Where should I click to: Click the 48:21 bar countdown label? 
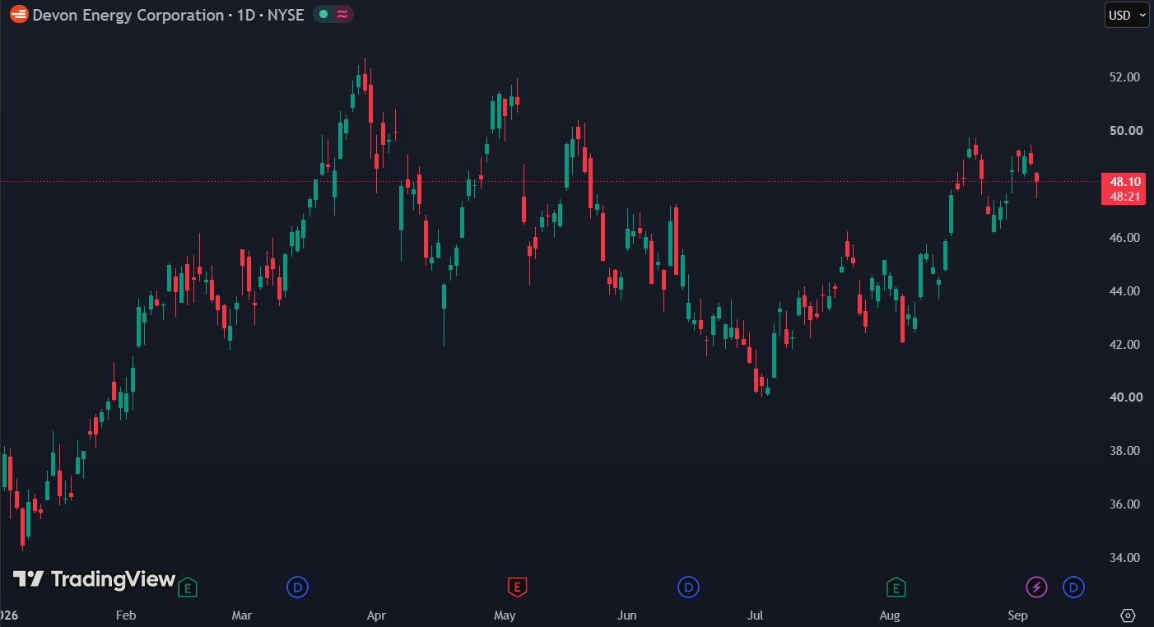1124,197
